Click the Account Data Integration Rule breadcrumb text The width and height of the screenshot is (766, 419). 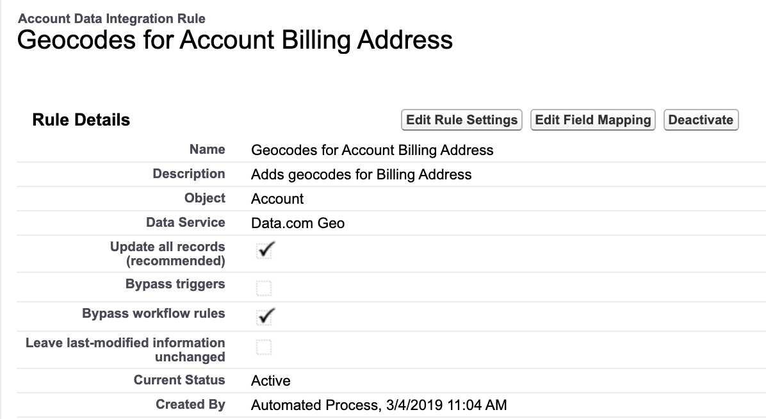[x=112, y=19]
